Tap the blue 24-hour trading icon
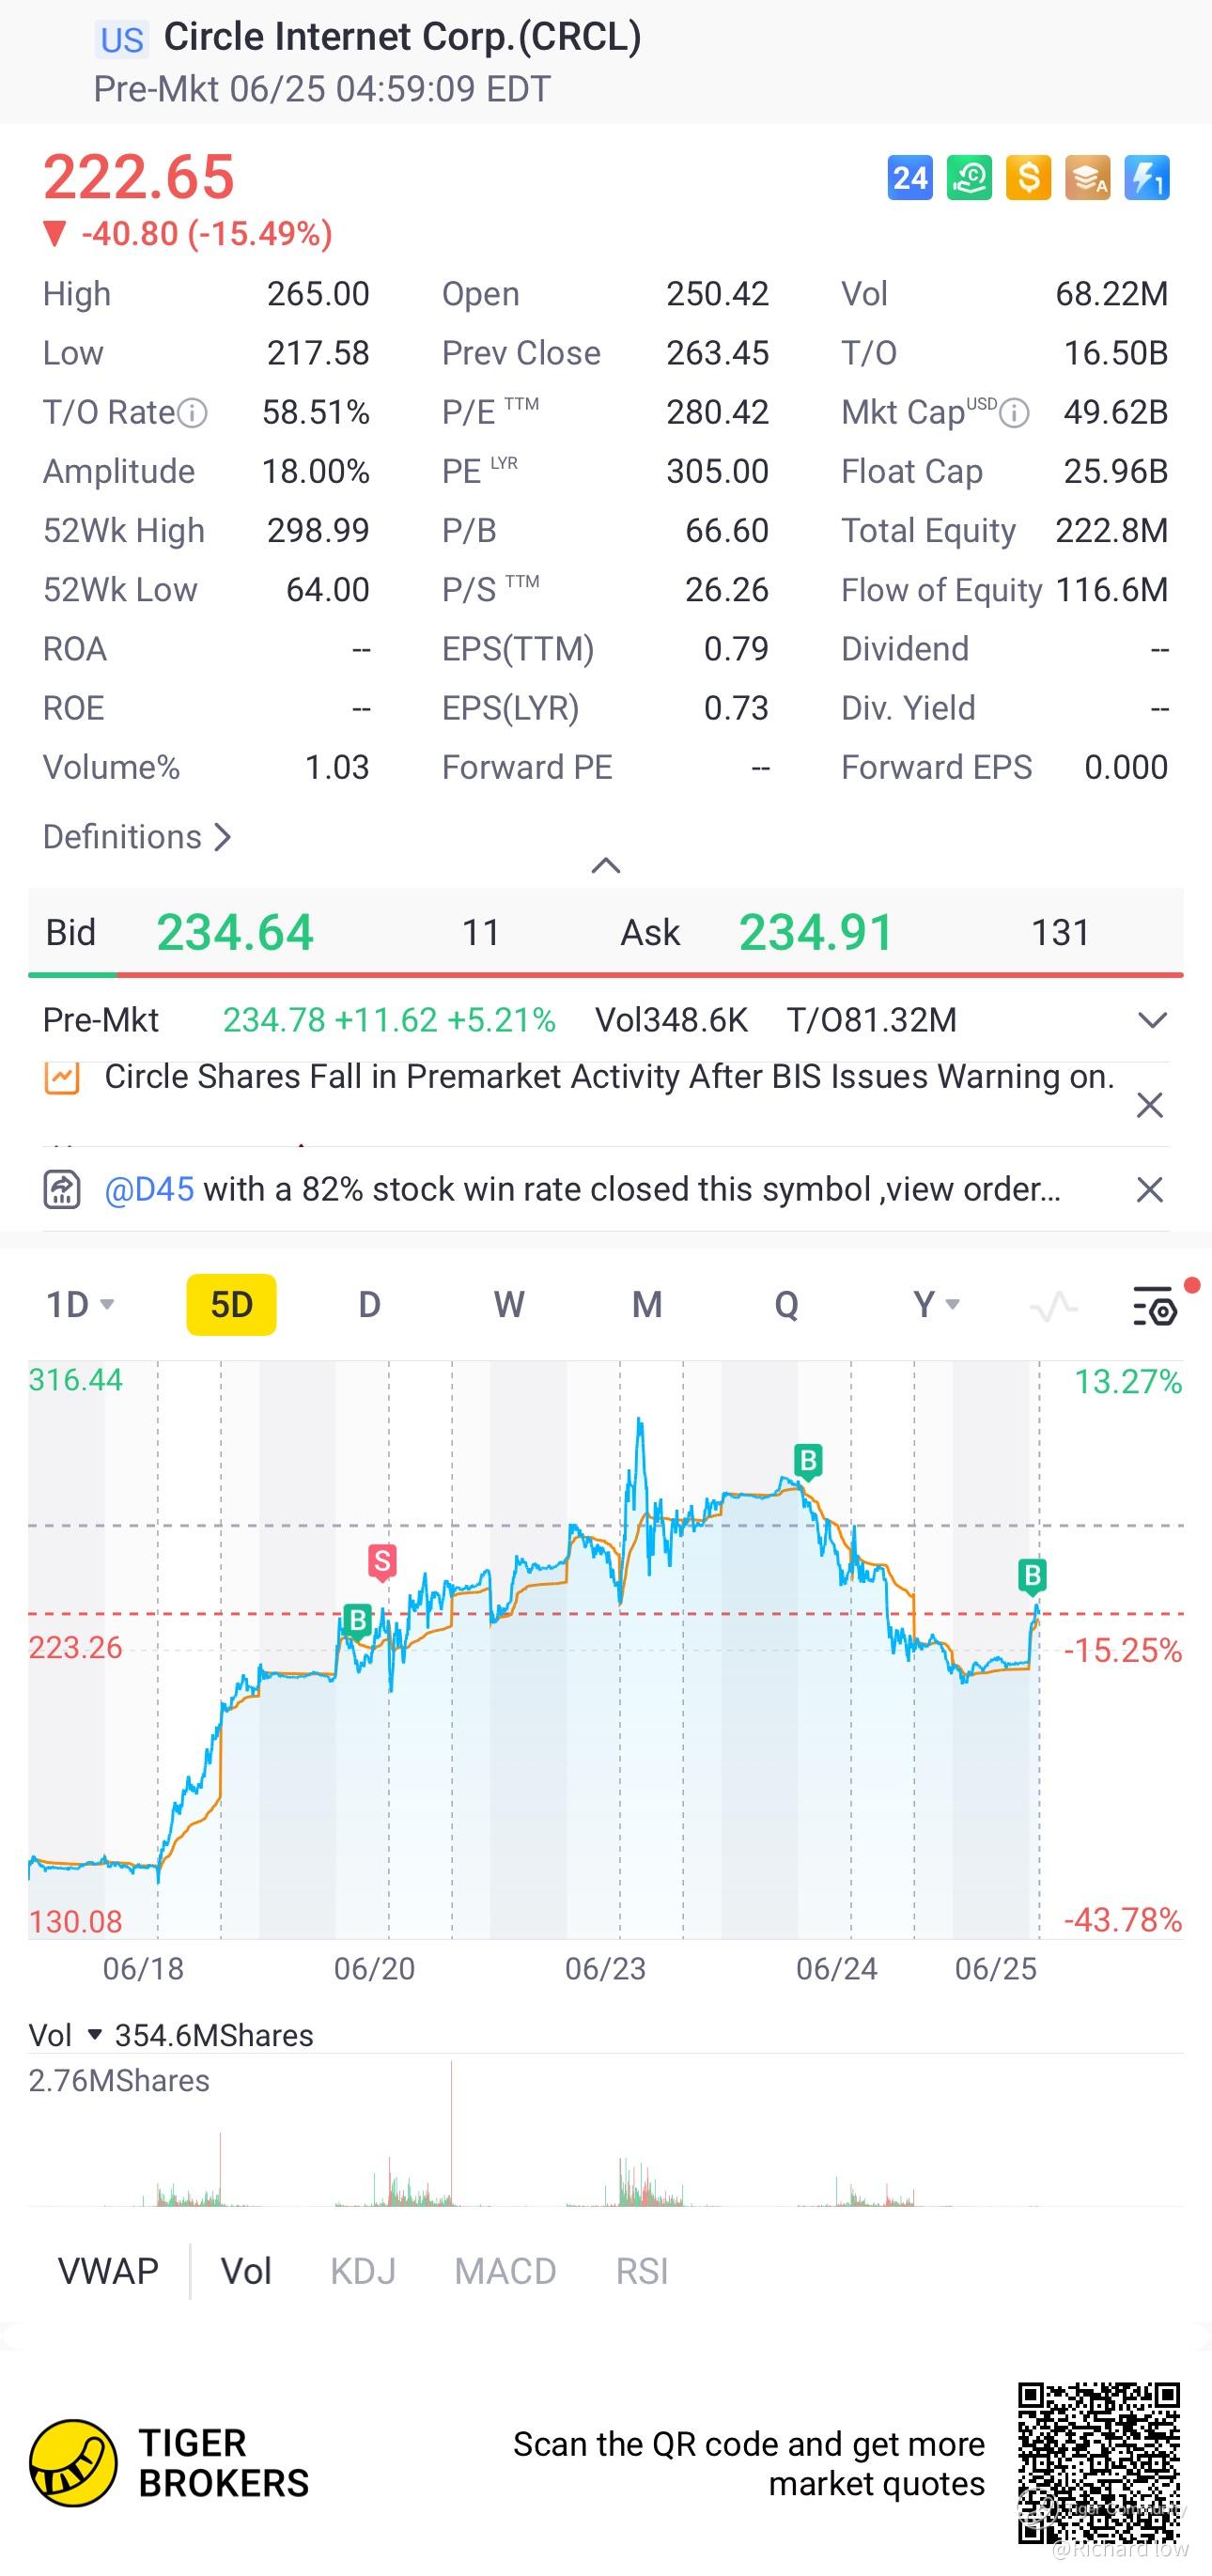This screenshot has height=2576, width=1212. click(909, 178)
